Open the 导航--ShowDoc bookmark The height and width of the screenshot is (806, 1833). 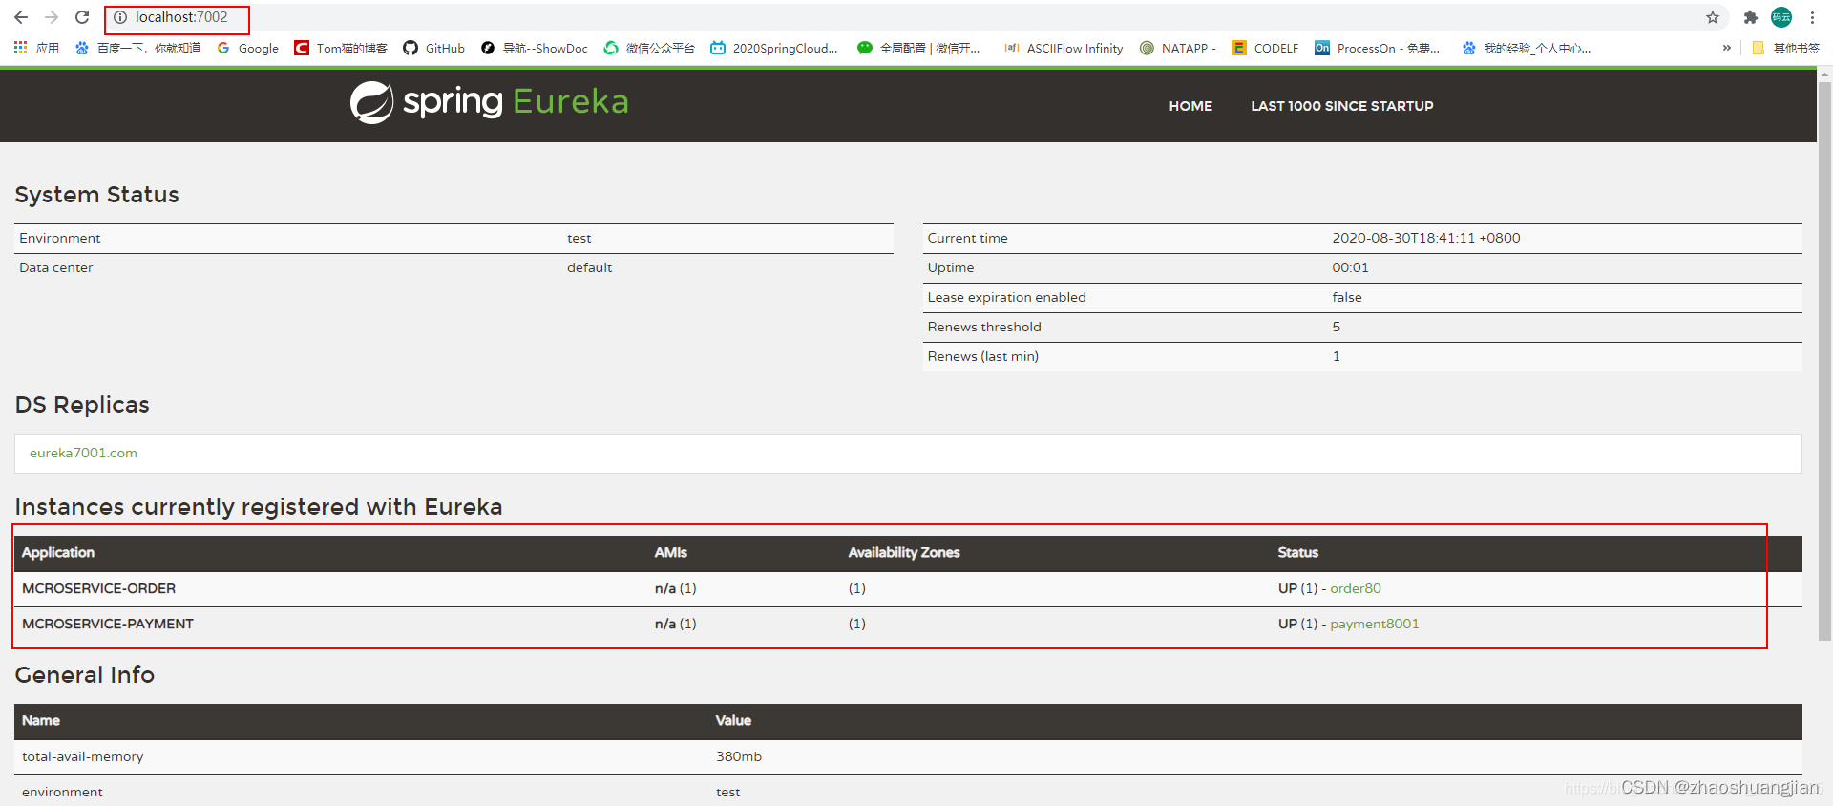click(x=535, y=48)
